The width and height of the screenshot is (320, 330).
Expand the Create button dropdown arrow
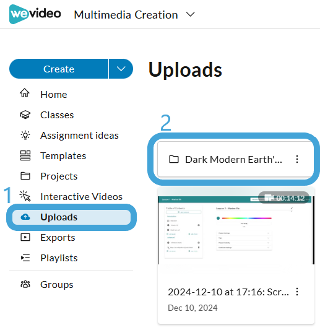tap(121, 69)
